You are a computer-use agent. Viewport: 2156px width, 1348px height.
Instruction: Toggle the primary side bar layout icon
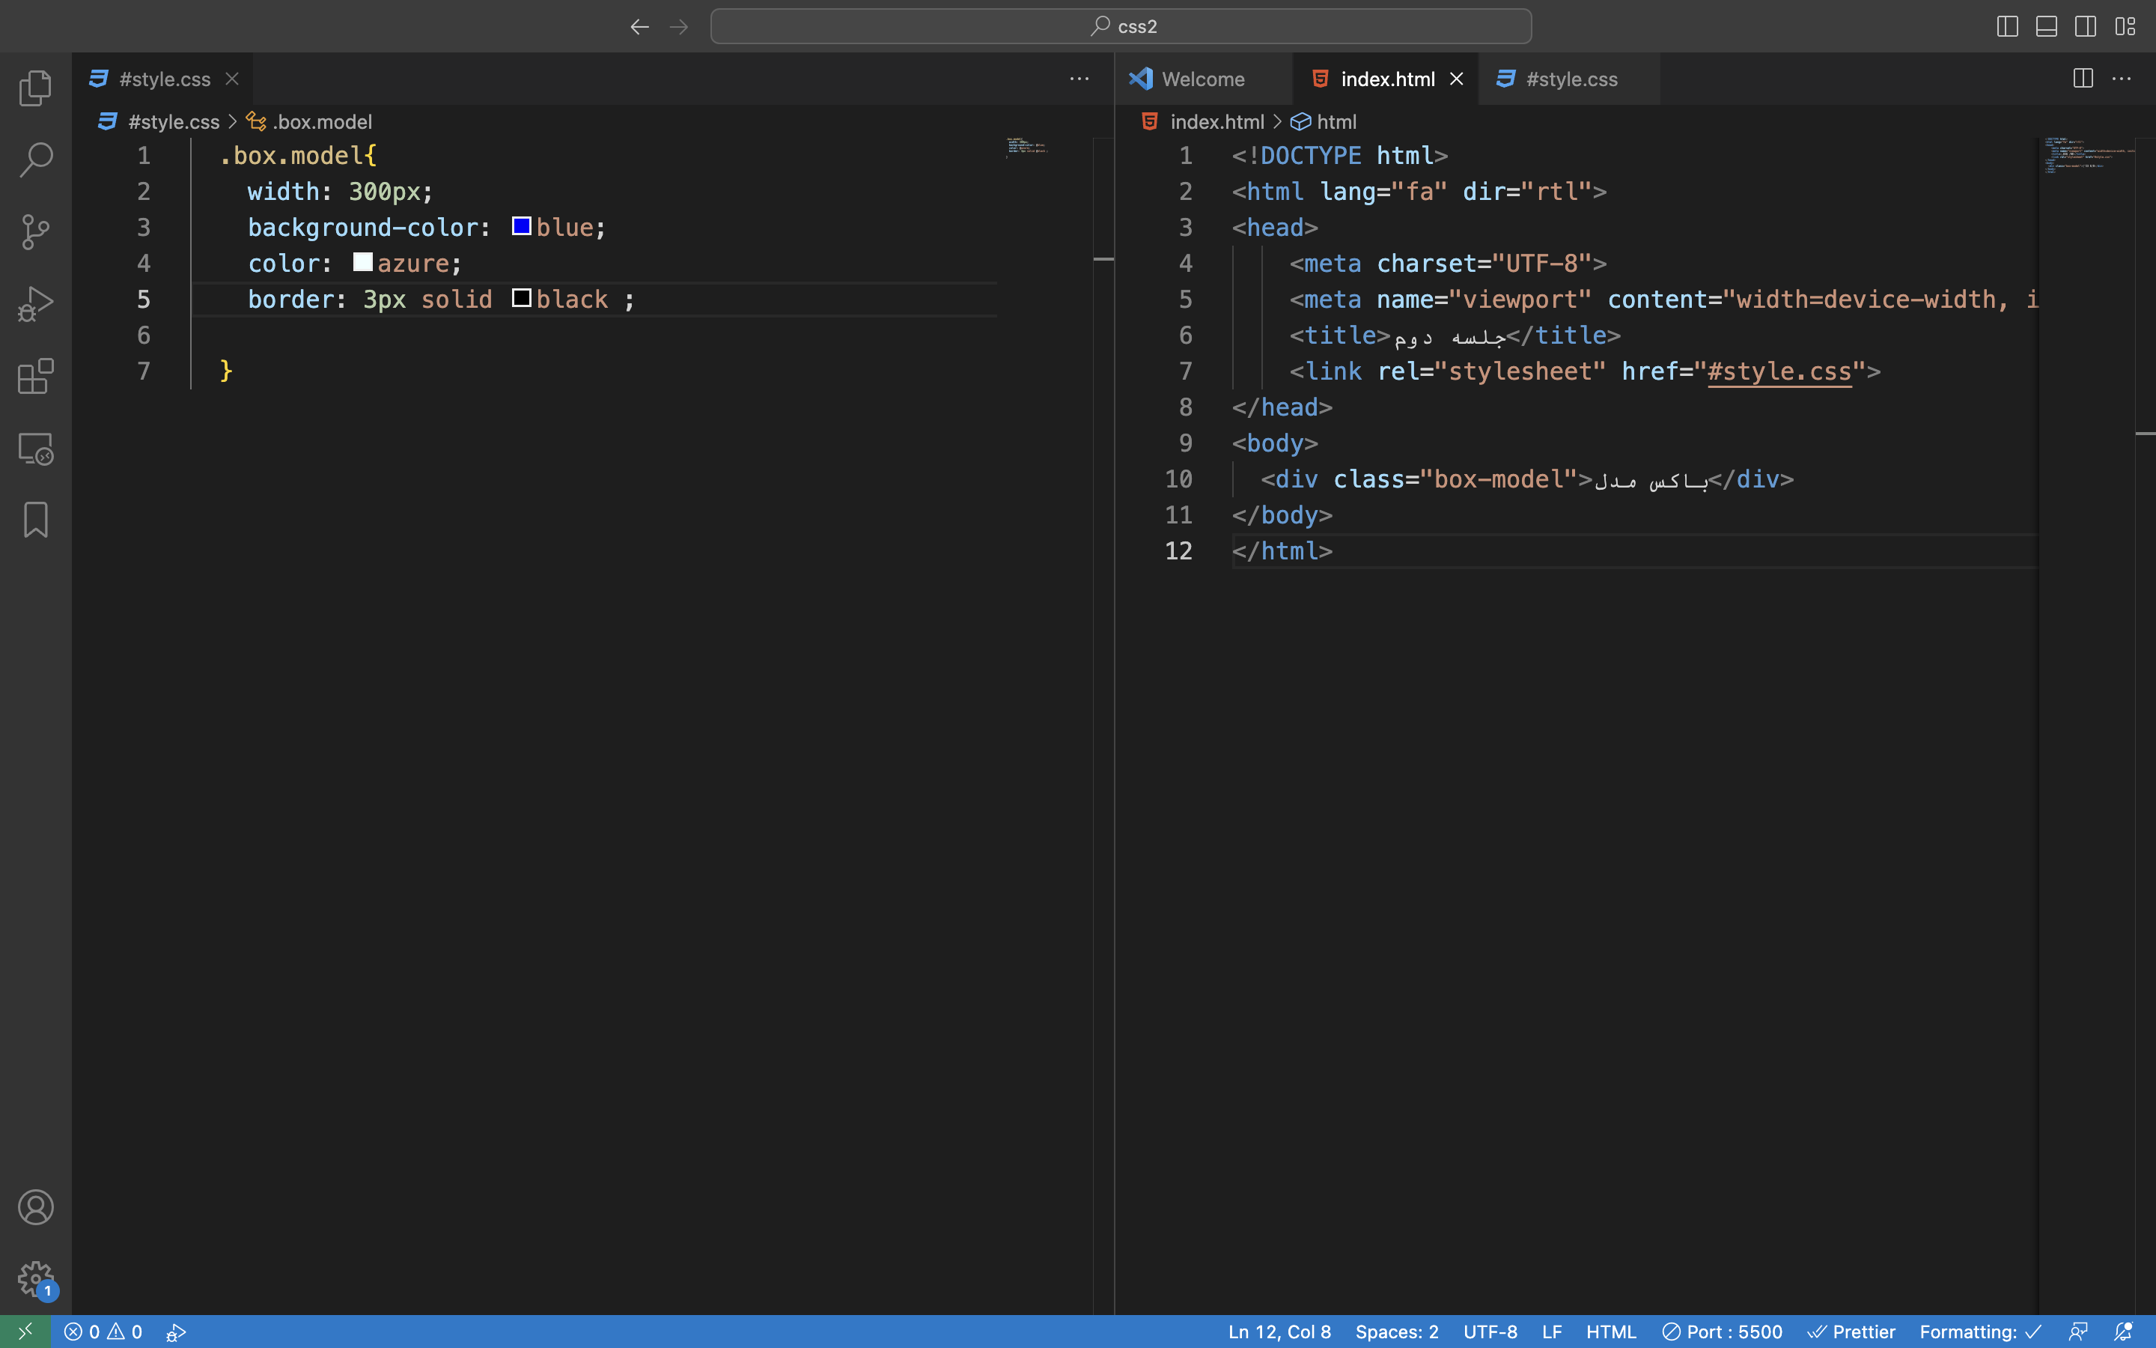pyautogui.click(x=2006, y=27)
